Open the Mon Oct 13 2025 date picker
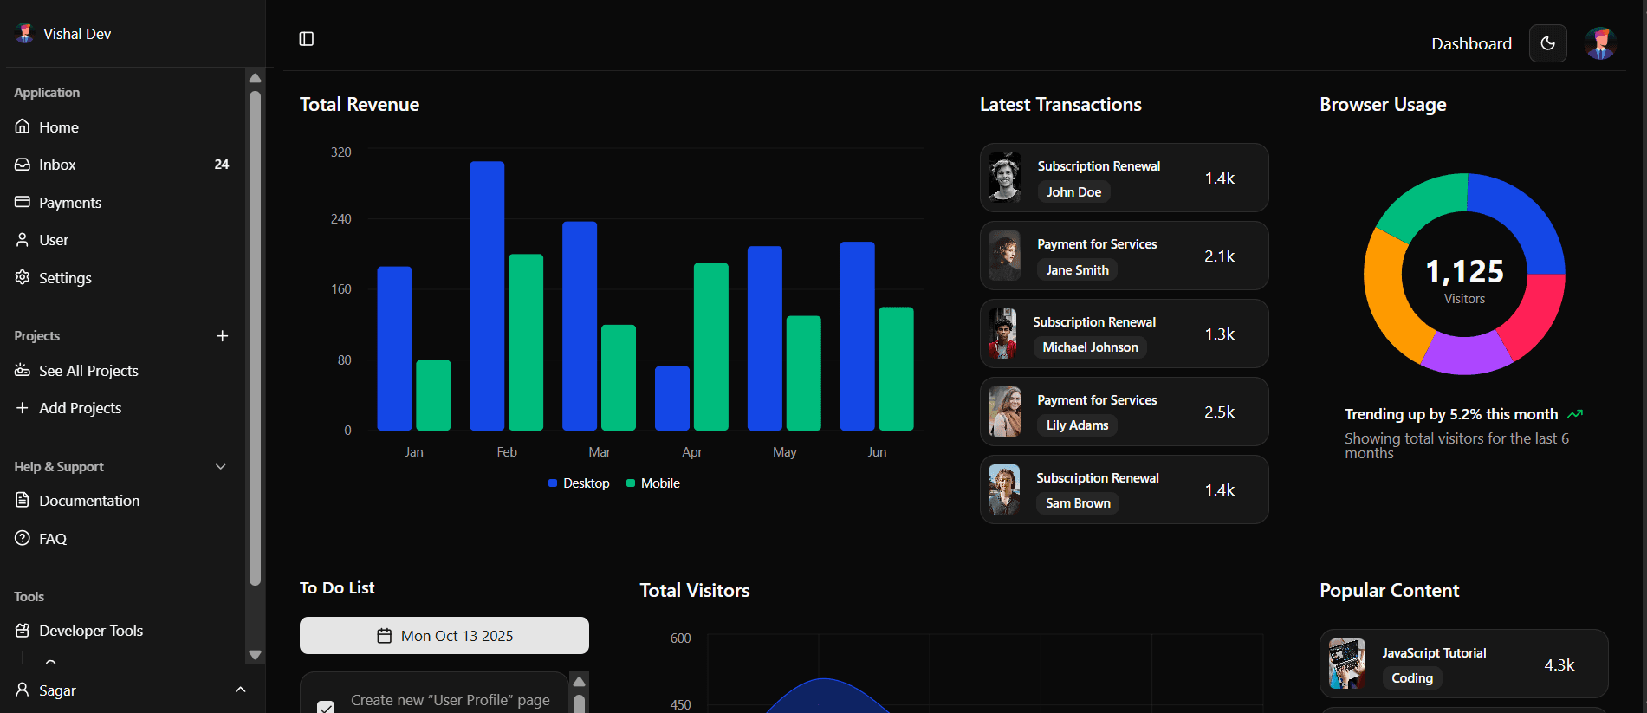The height and width of the screenshot is (713, 1647). [444, 636]
